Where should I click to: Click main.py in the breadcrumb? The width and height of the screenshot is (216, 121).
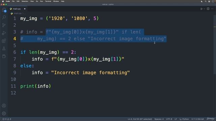[18, 13]
